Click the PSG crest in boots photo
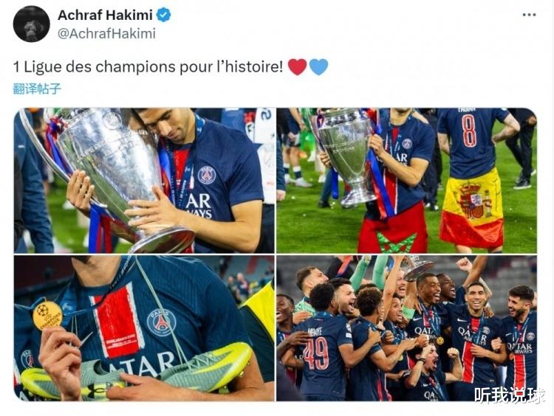554x416 pixels. (x=161, y=322)
